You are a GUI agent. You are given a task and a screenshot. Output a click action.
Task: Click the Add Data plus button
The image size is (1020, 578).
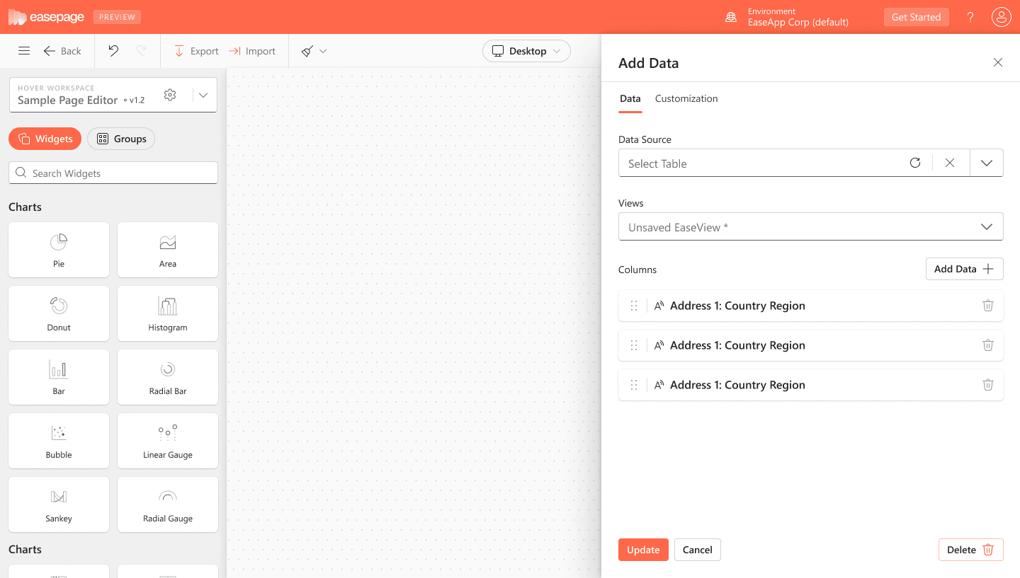[x=964, y=269]
